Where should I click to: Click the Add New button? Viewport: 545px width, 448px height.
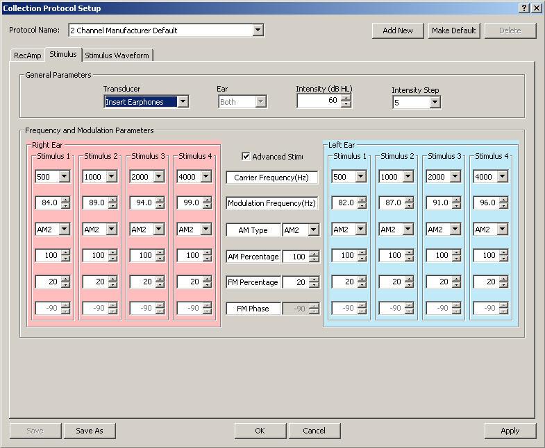[x=398, y=31]
